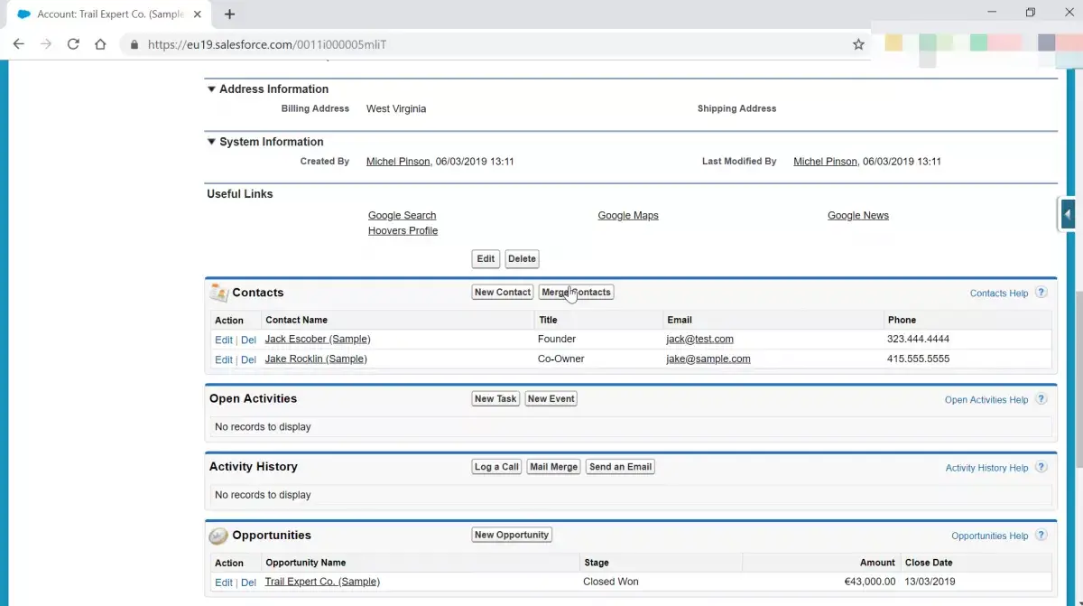Open a new browser tab
The width and height of the screenshot is (1083, 606).
(229, 14)
